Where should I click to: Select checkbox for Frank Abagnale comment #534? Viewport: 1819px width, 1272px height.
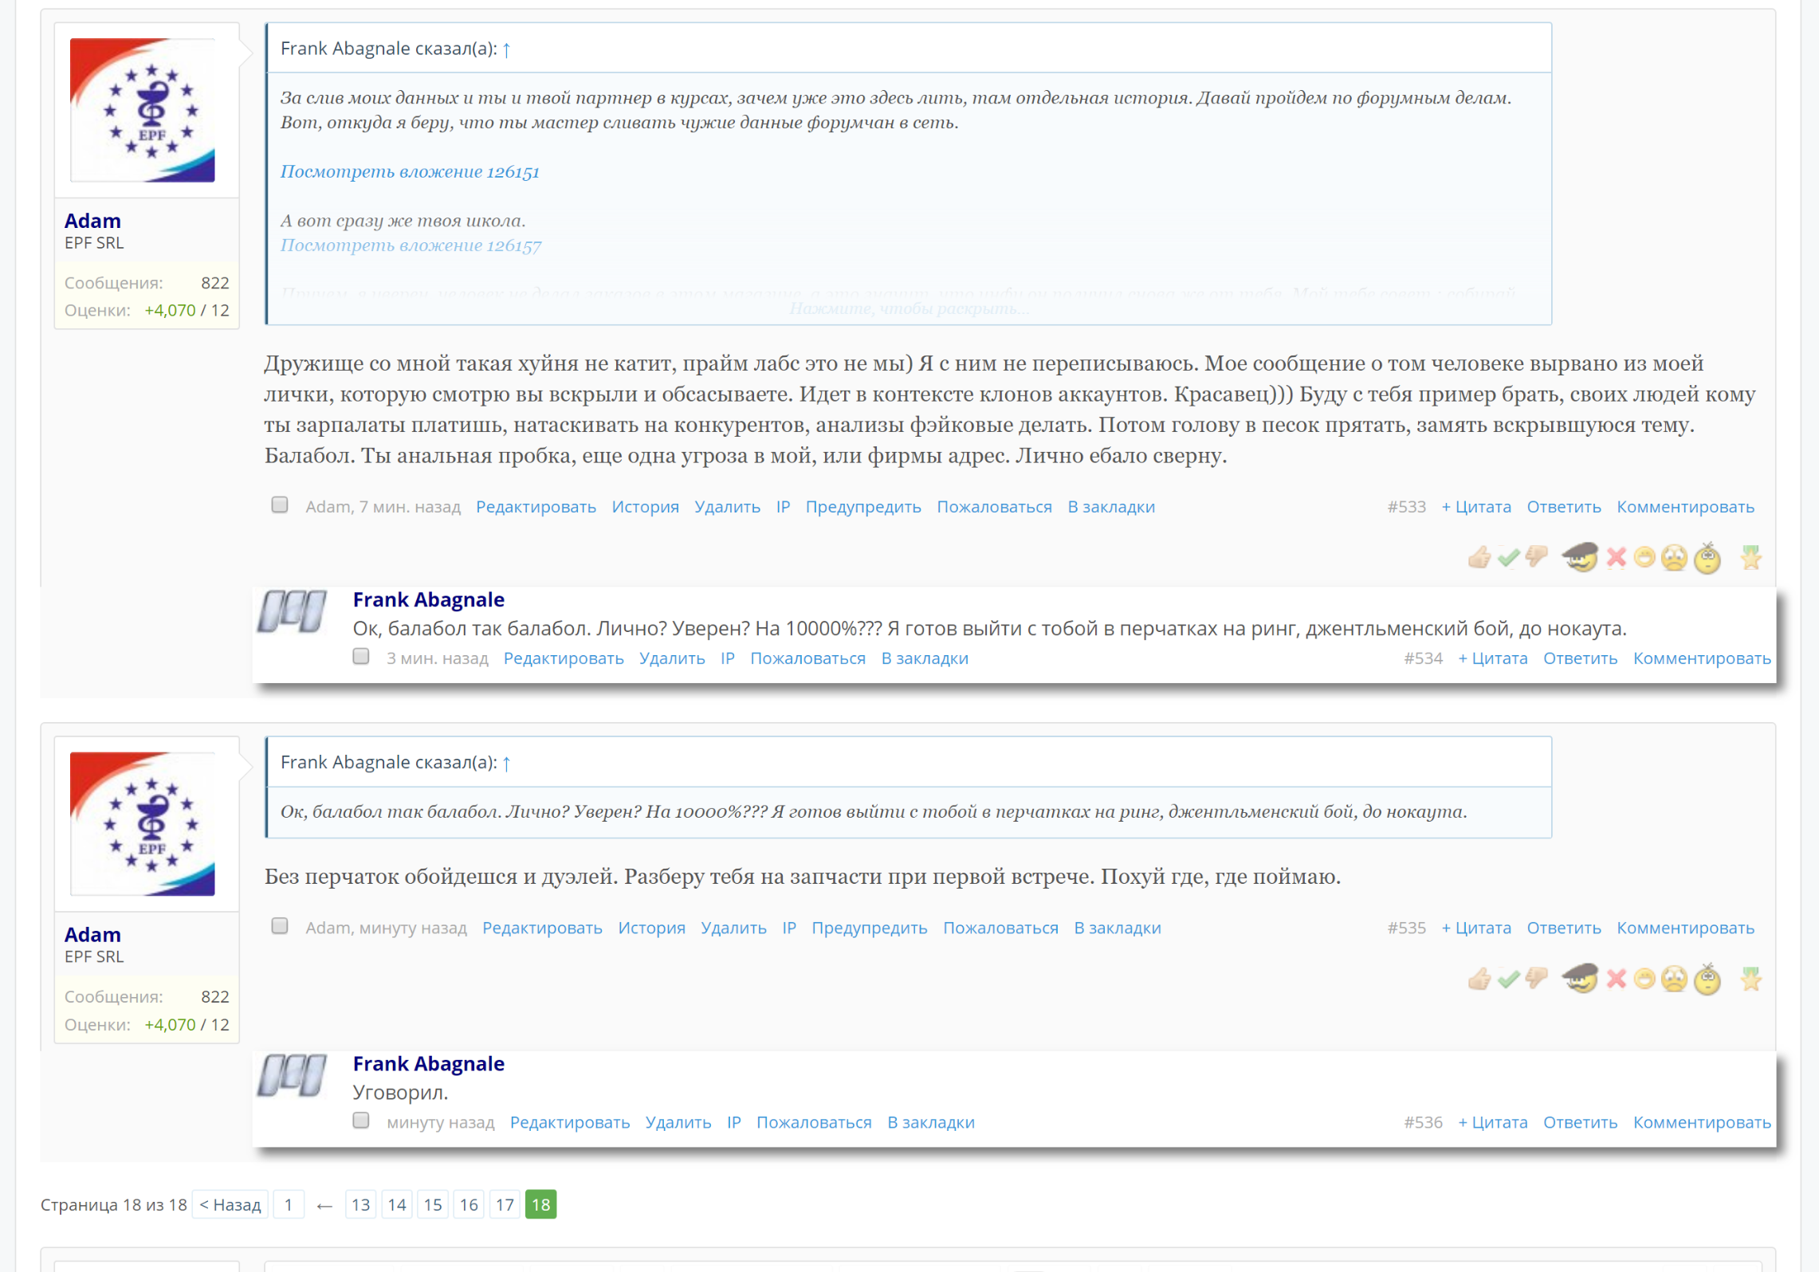pyautogui.click(x=361, y=657)
